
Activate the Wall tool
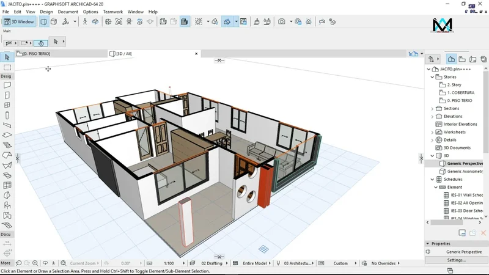7,85
